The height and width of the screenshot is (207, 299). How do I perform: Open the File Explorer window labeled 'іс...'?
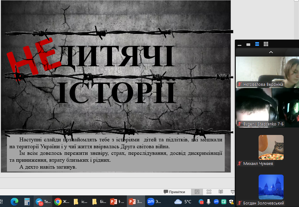(x=81, y=201)
